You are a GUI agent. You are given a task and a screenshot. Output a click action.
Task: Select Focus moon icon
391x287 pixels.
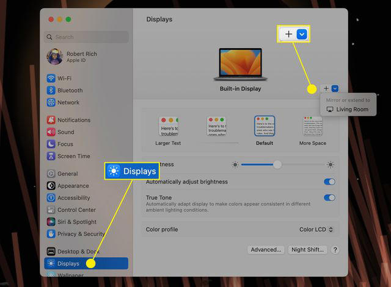click(x=51, y=144)
